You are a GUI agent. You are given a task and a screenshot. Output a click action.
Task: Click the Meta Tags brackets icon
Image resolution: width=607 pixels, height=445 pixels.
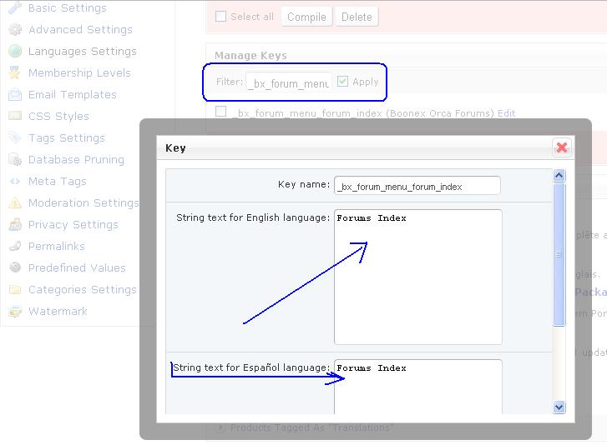[15, 181]
